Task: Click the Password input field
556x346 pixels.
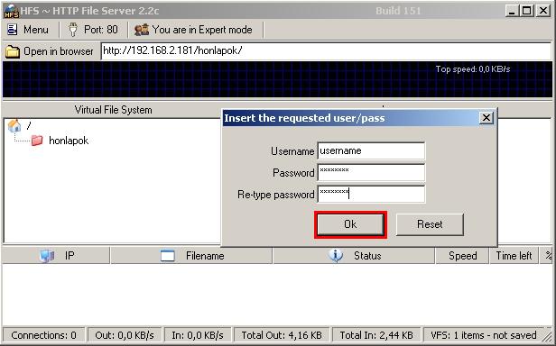Action: point(371,173)
